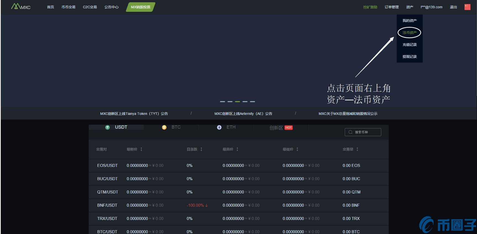Click the China flag language icon
The width and height of the screenshot is (477, 234).
[467, 7]
